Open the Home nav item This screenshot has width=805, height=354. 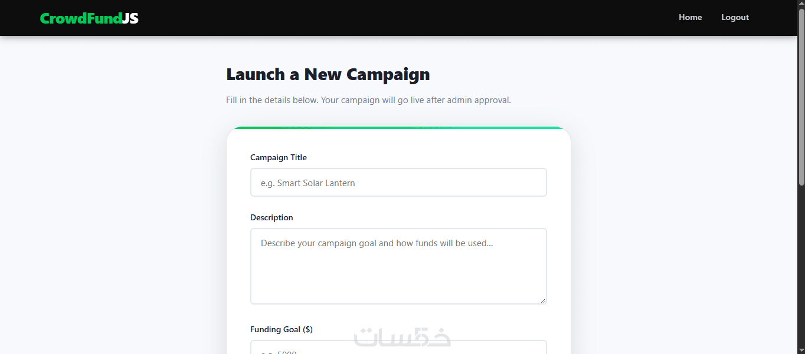[x=690, y=18]
